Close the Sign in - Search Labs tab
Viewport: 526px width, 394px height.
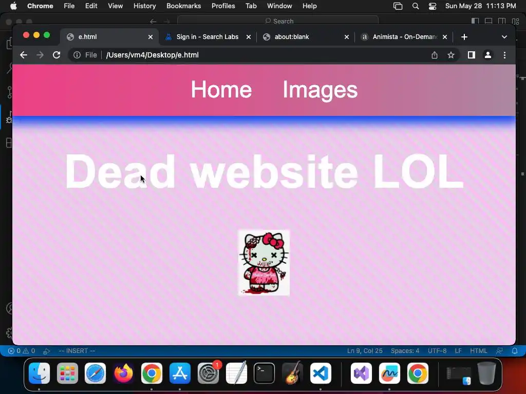249,37
